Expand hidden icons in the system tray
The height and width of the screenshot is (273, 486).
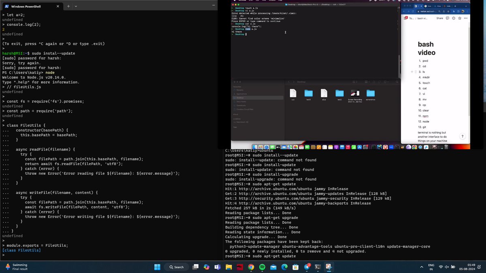422,267
